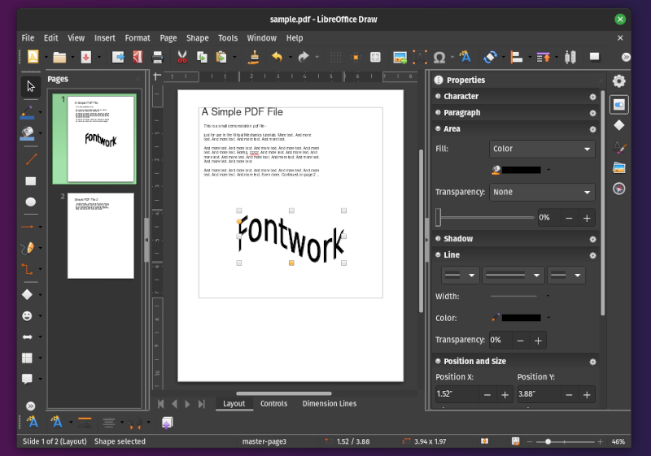Click the Cut scissors icon
651x456 pixels.
coord(181,57)
